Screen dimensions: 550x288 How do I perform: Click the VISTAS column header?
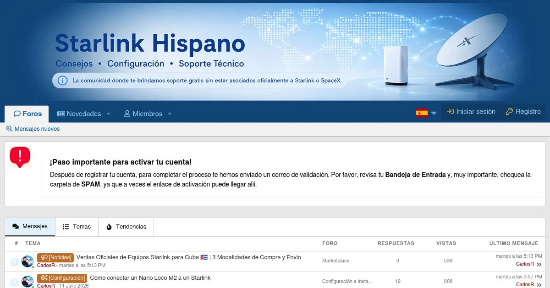click(x=446, y=243)
